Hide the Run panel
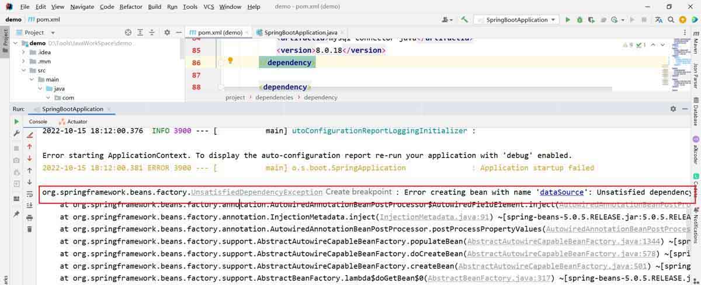 685,109
